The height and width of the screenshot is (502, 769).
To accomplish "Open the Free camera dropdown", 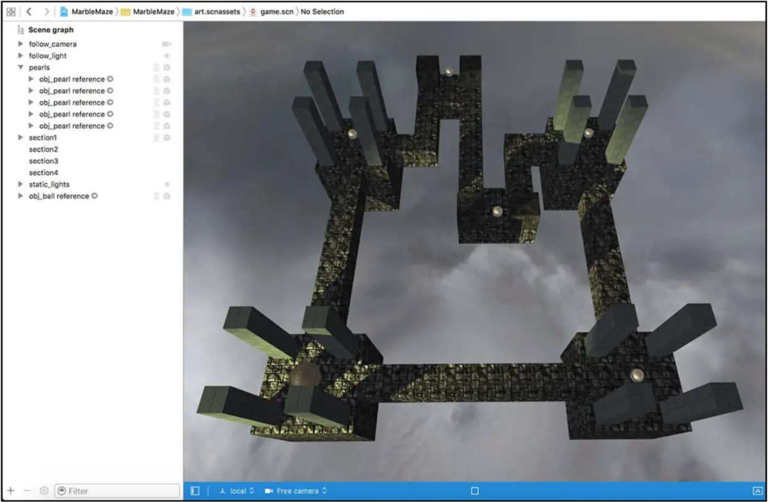I will tap(296, 491).
